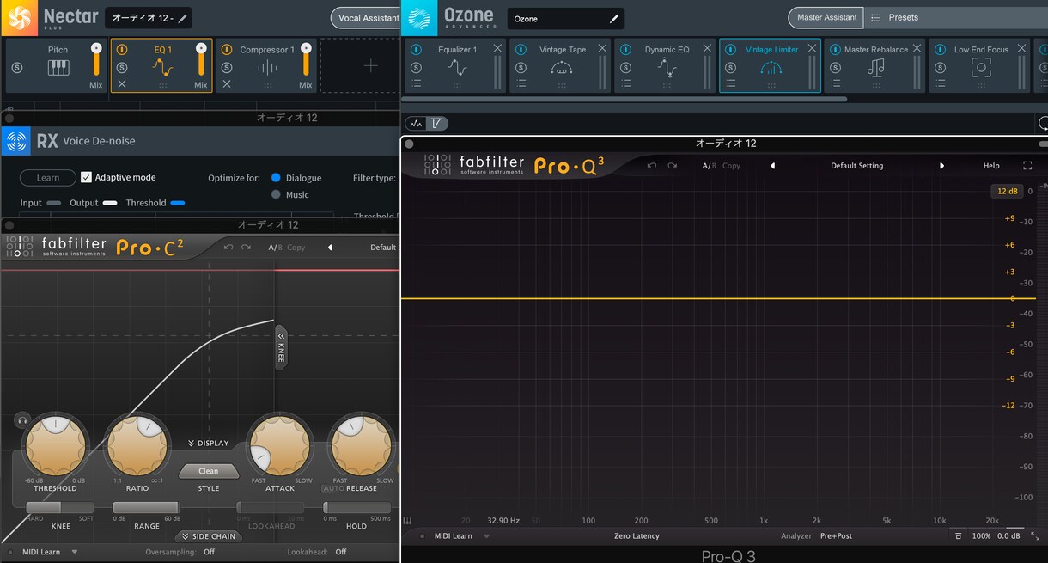Image resolution: width=1048 pixels, height=563 pixels.
Task: Select the Low End Focus module icon in Ozone
Action: click(980, 68)
